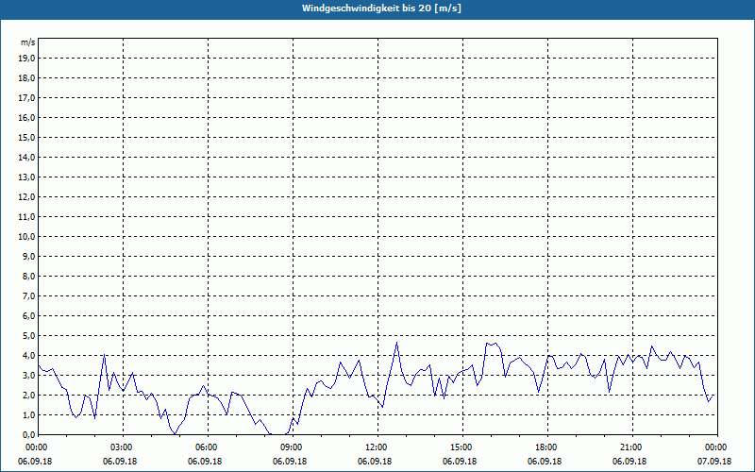Viewport: 755px width, 472px height.
Task: Click the 5,0 y-axis label
Action: click(28, 335)
